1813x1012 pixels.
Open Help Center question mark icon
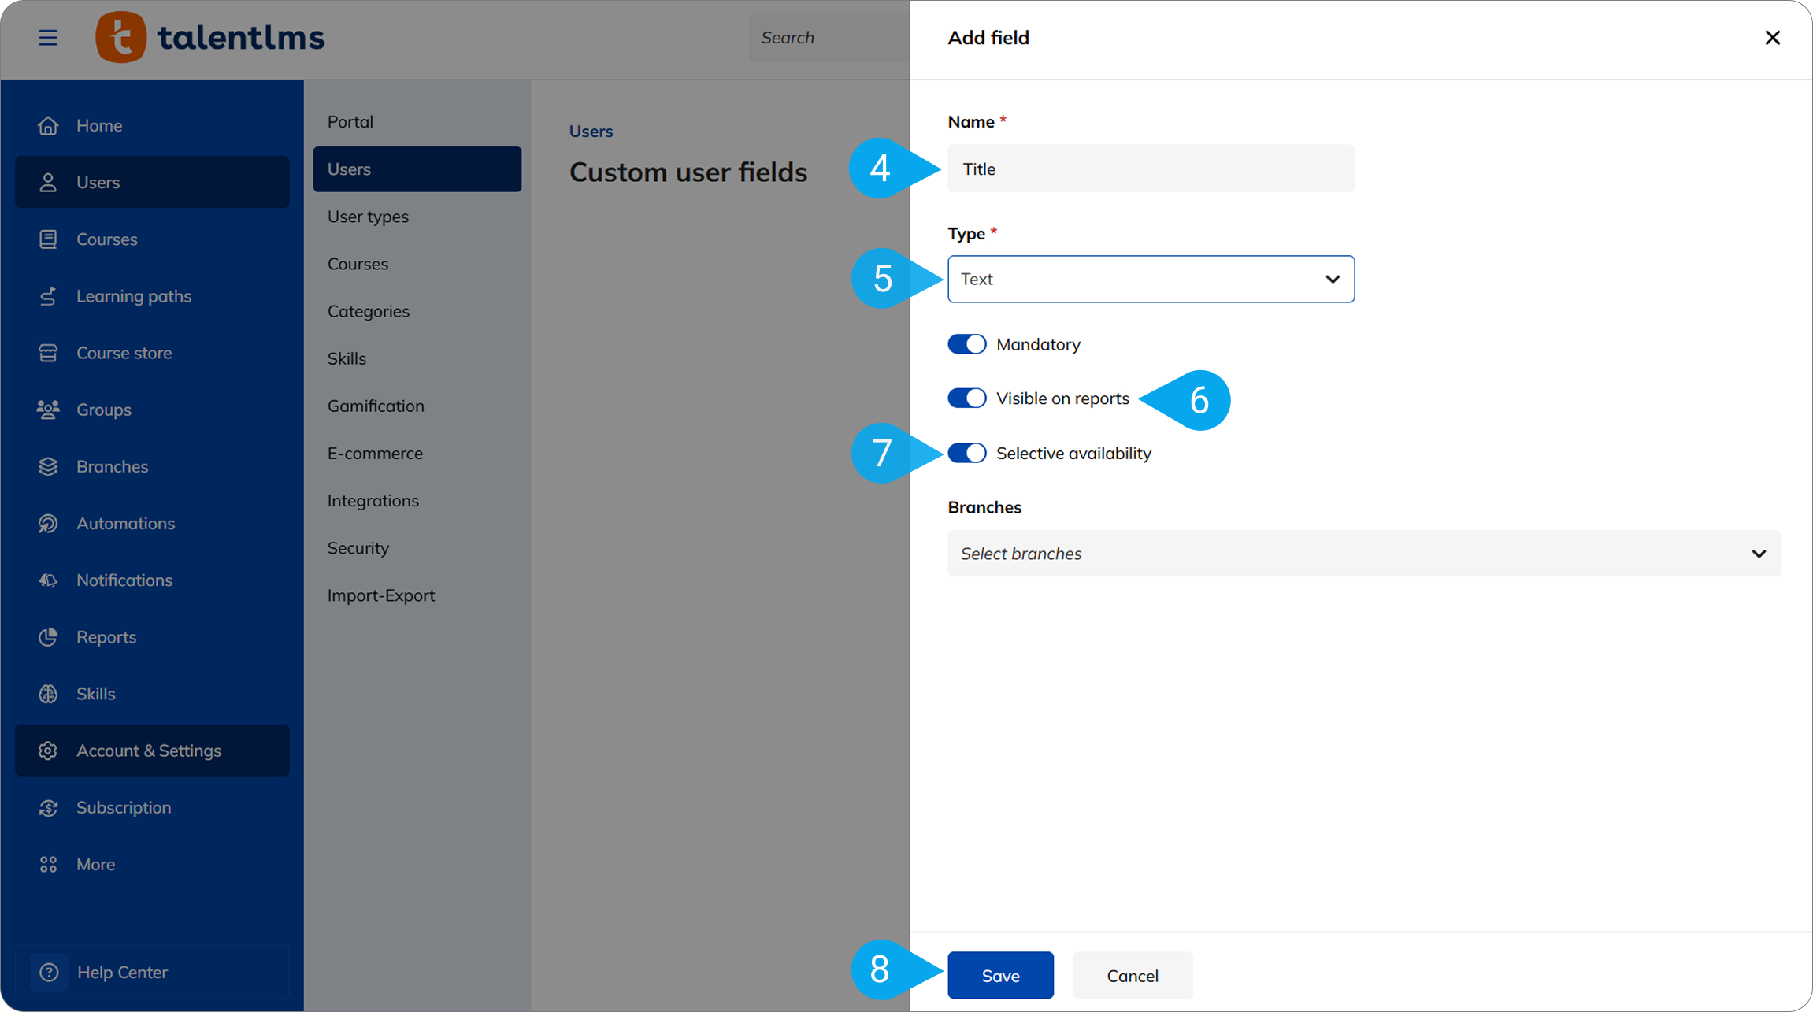coord(49,972)
